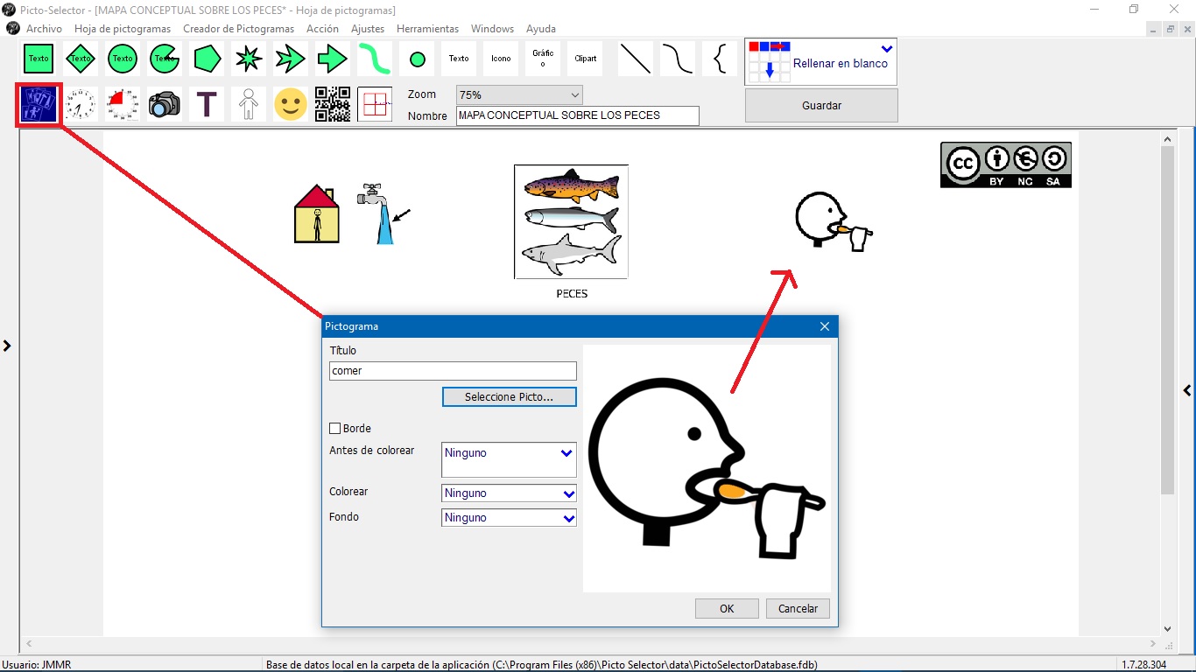Select the letter T text tool
The image size is (1196, 672).
coord(206,103)
